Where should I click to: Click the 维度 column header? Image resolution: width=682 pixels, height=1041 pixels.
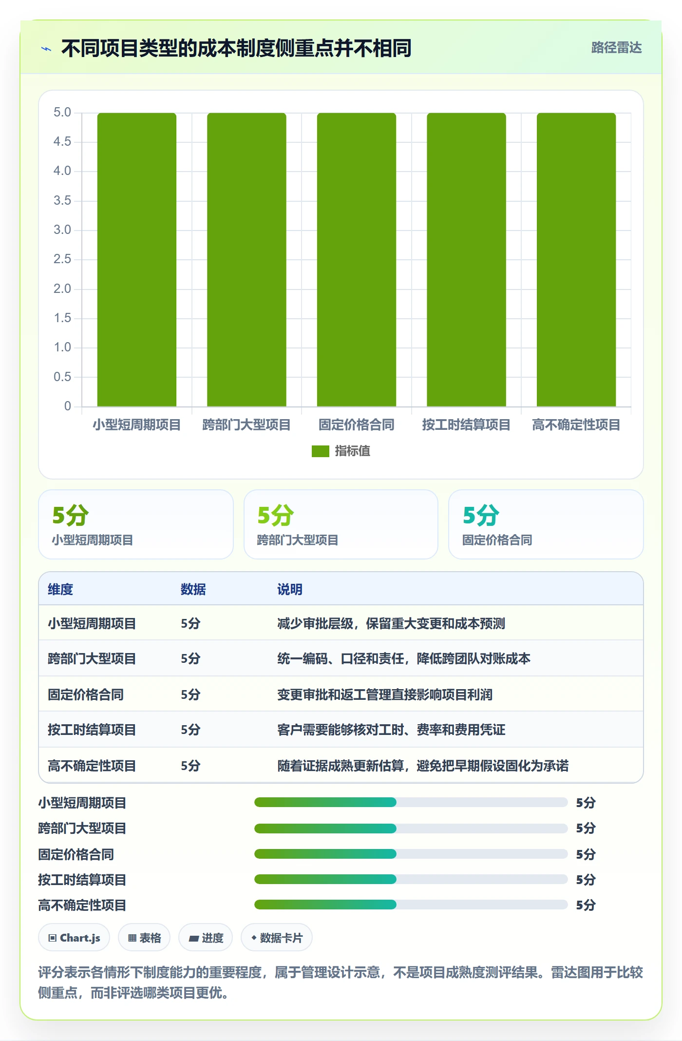tap(60, 590)
